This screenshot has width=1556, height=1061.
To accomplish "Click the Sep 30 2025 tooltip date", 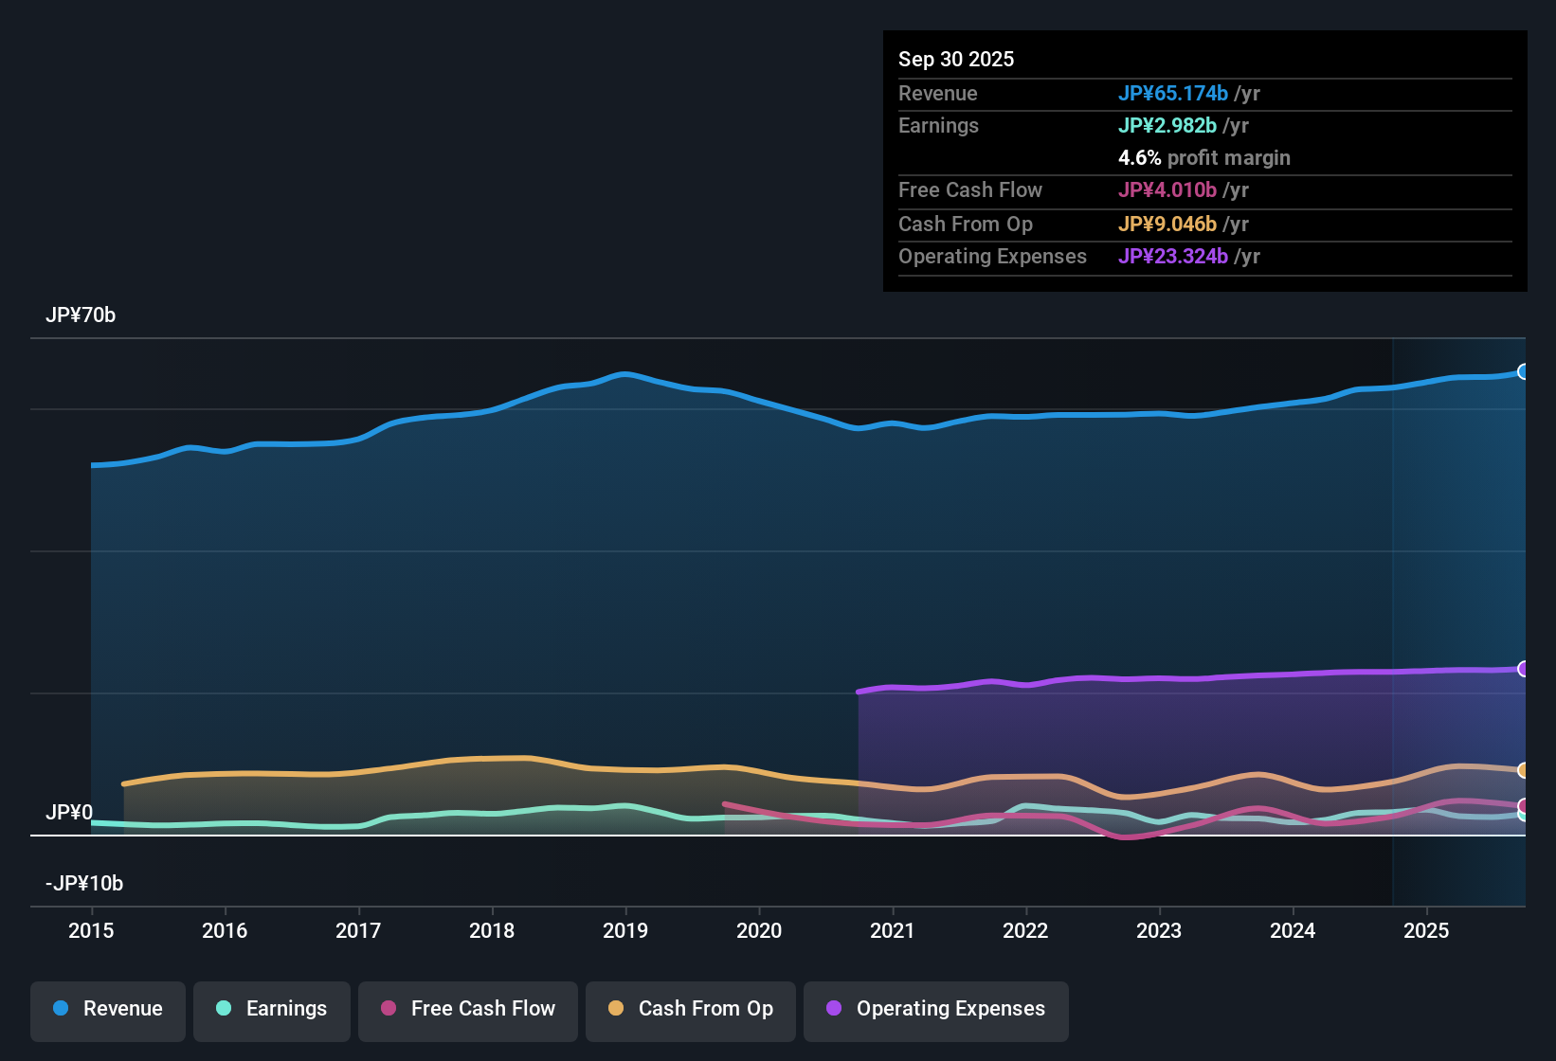I will coord(956,59).
